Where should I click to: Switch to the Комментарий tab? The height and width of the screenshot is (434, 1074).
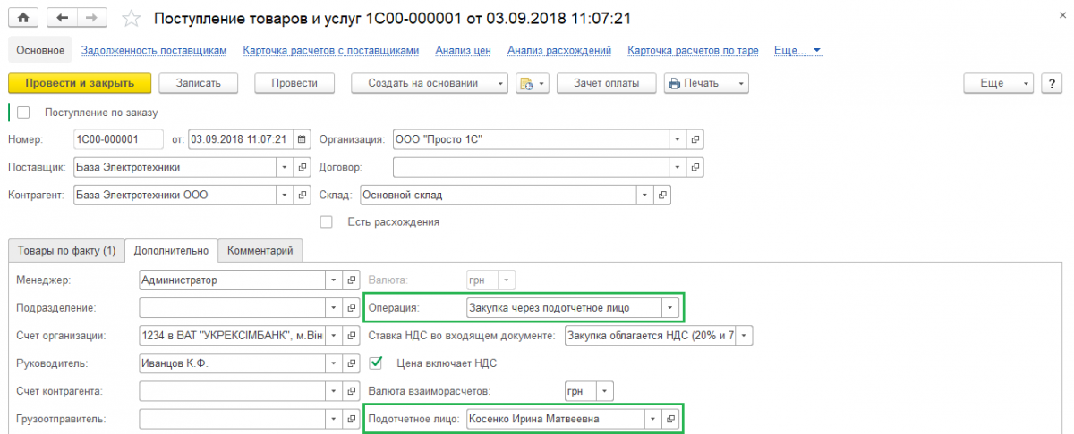(260, 251)
